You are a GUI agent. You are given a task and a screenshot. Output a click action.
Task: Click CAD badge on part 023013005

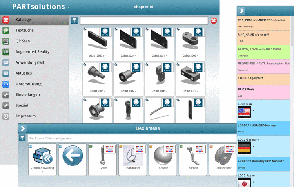pyautogui.click(x=198, y=32)
